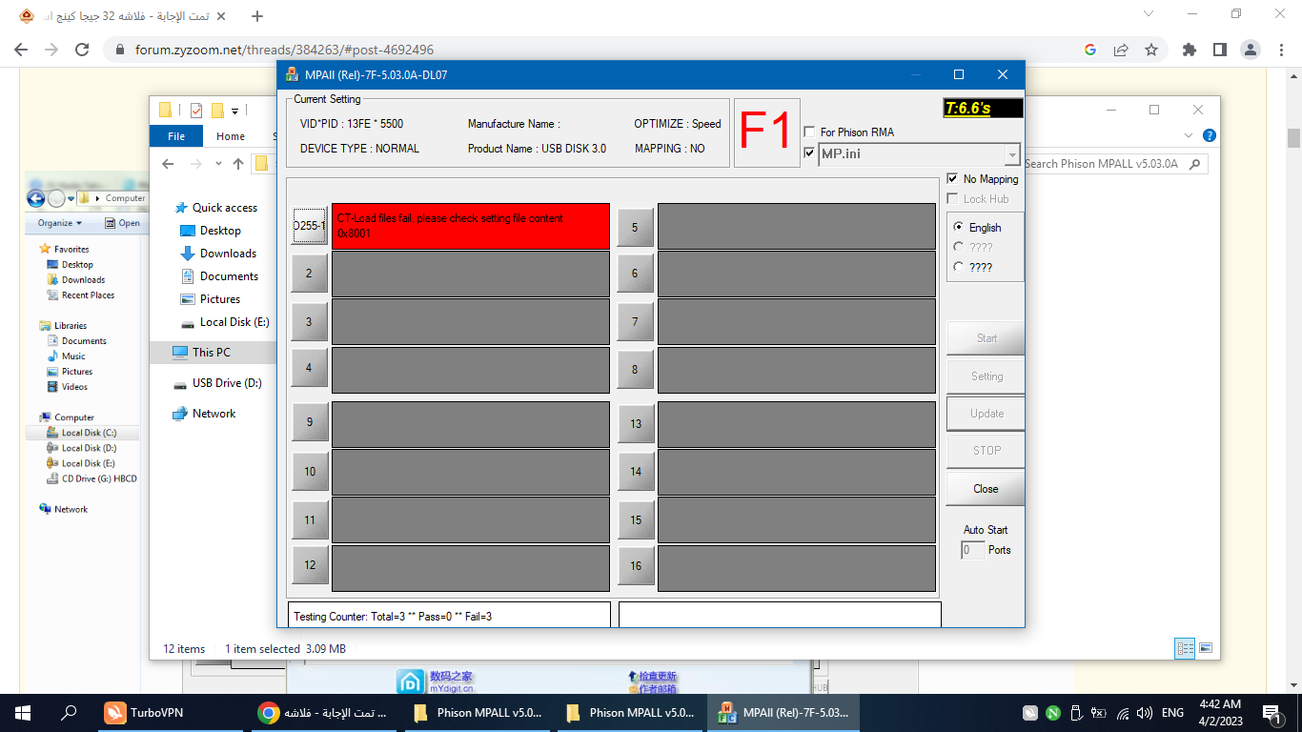The image size is (1302, 732).
Task: Click the T:6.6's timer display
Action: point(983,109)
